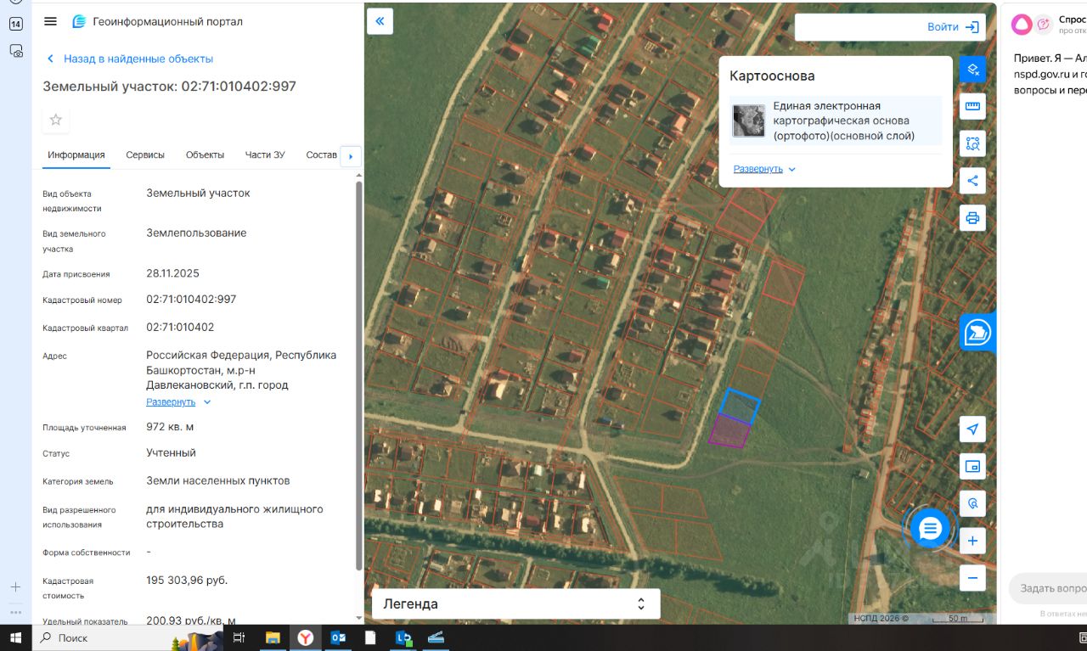This screenshot has width=1087, height=651.
Task: Toggle the overview mini-map window
Action: click(972, 466)
